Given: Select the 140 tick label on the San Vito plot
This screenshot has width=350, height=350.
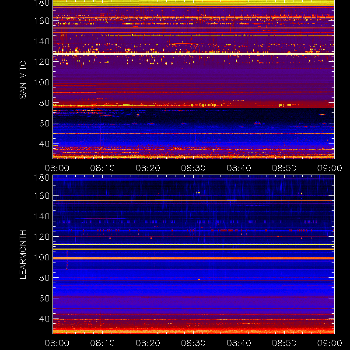Looking at the screenshot, I should pos(42,41).
